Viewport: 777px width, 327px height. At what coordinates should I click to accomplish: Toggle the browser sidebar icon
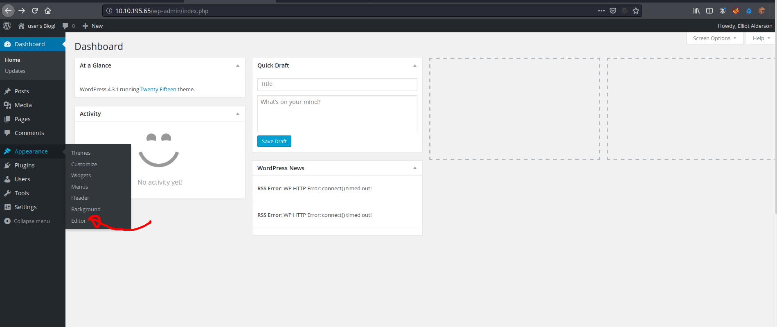(x=709, y=11)
